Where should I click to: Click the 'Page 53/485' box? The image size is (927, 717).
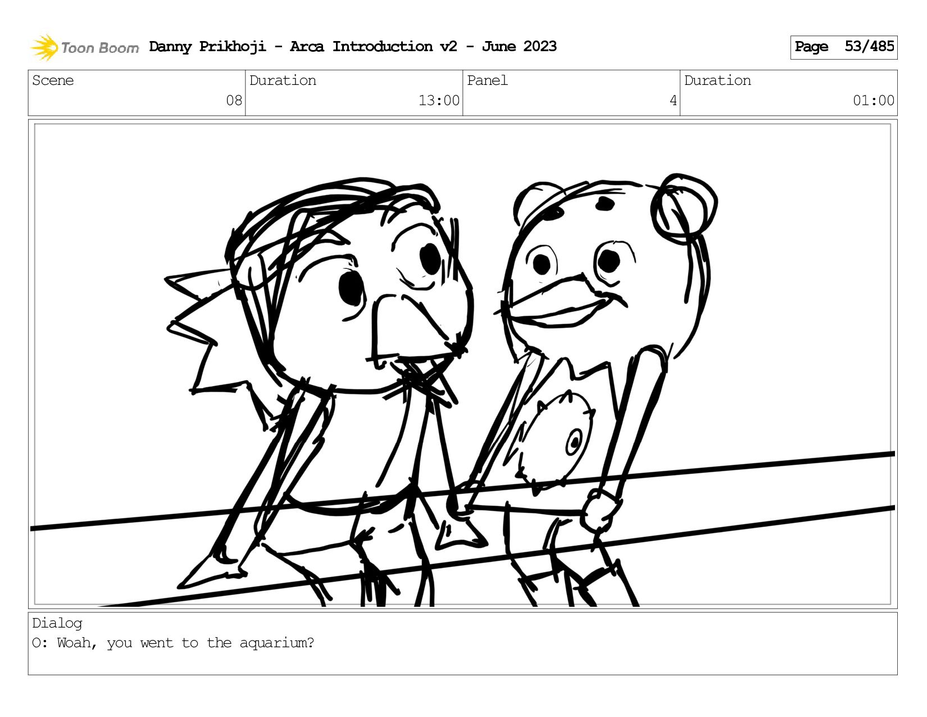(843, 47)
